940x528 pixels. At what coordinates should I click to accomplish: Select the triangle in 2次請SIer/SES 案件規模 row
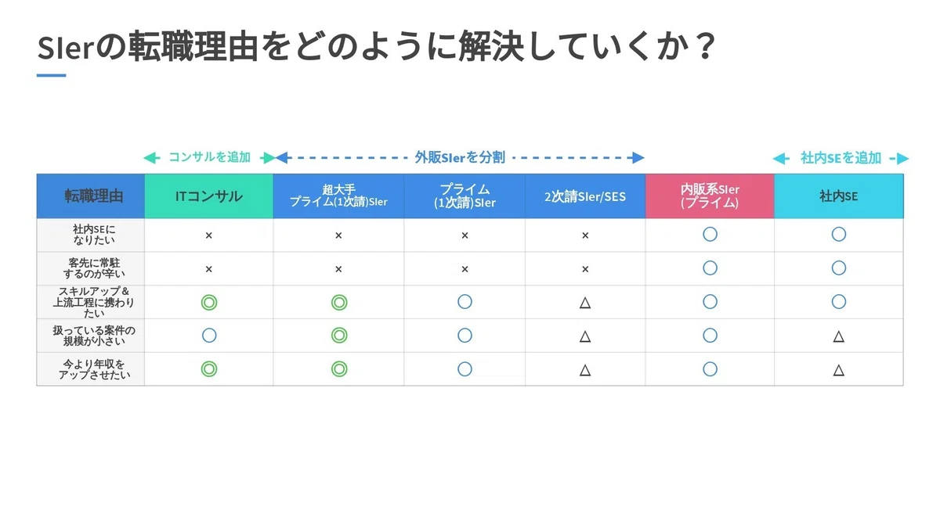584,336
